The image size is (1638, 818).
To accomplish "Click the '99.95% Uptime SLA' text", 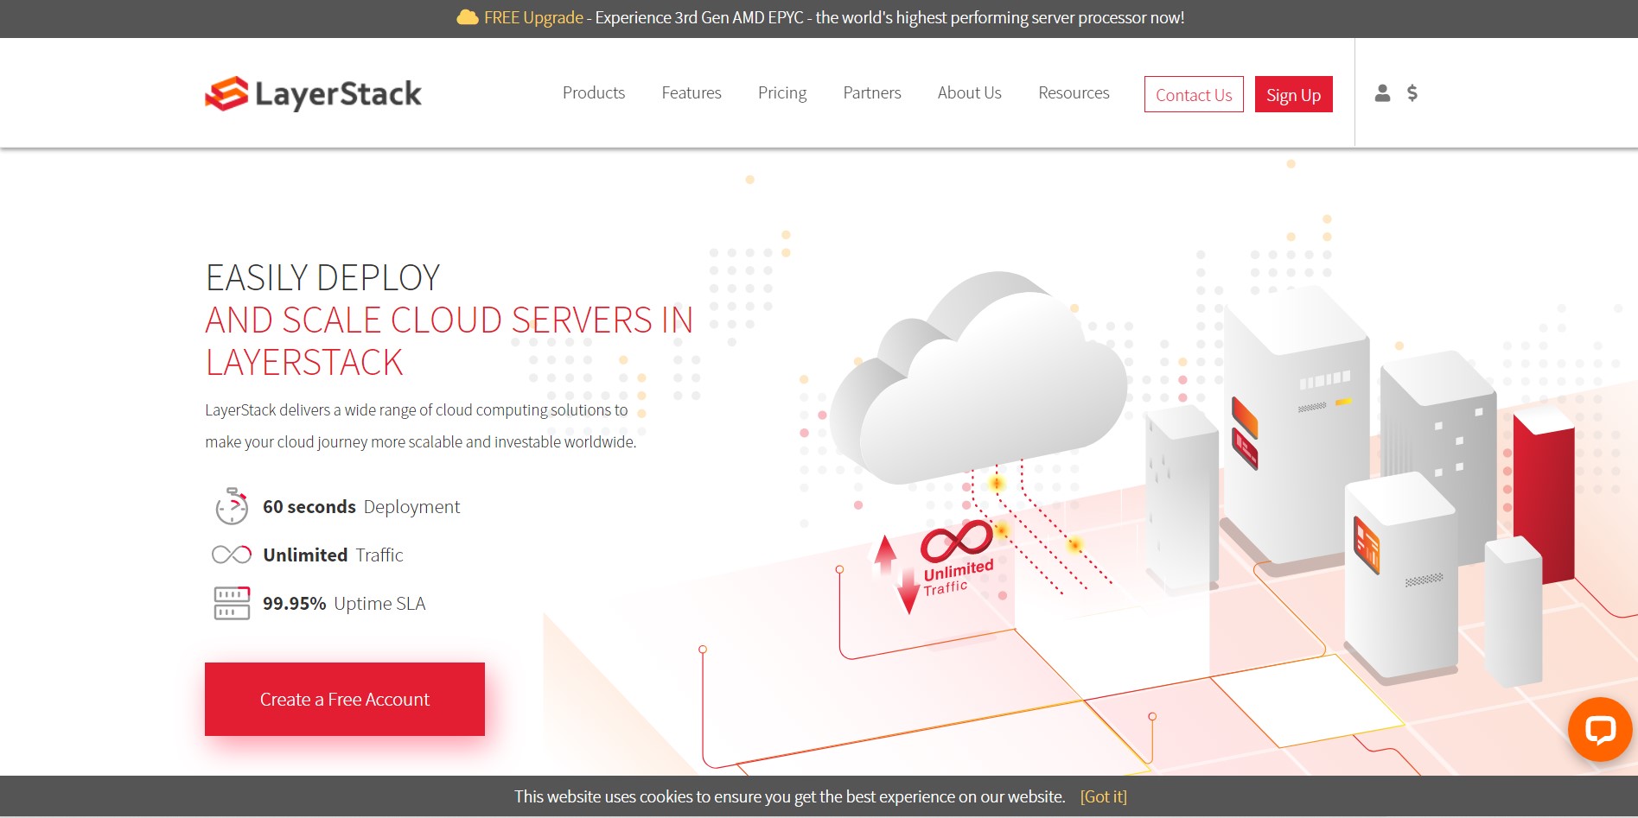I will click(x=344, y=603).
